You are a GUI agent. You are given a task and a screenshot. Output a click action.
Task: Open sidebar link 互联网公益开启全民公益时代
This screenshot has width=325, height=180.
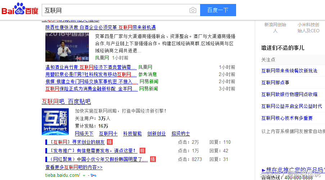(292, 106)
